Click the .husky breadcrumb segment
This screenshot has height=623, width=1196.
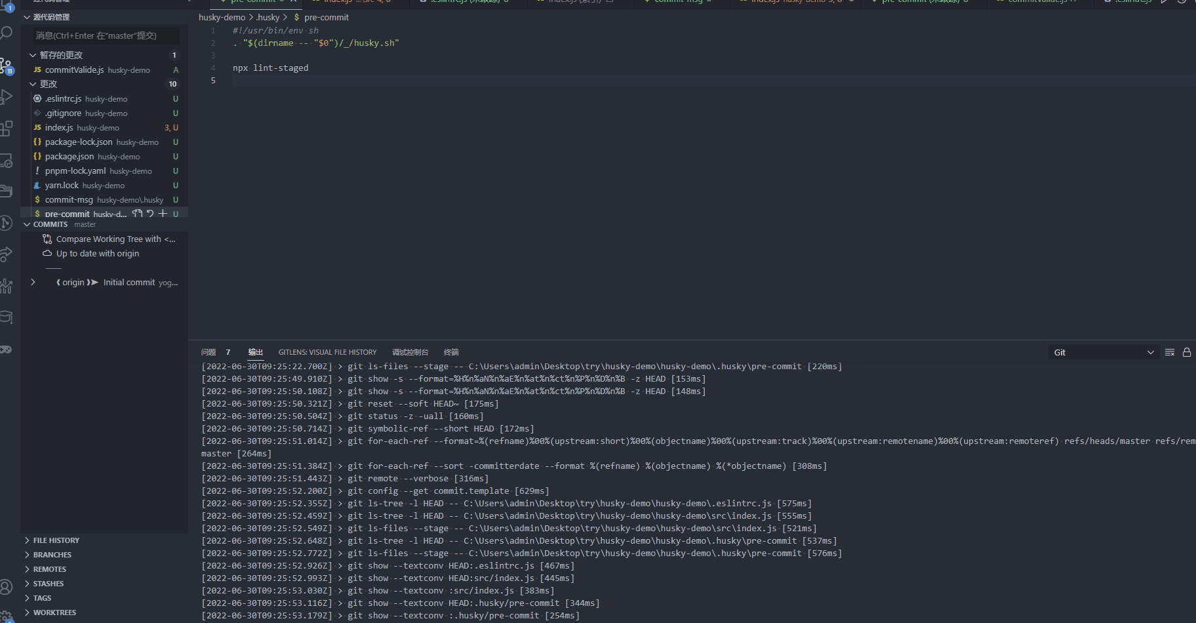click(268, 18)
